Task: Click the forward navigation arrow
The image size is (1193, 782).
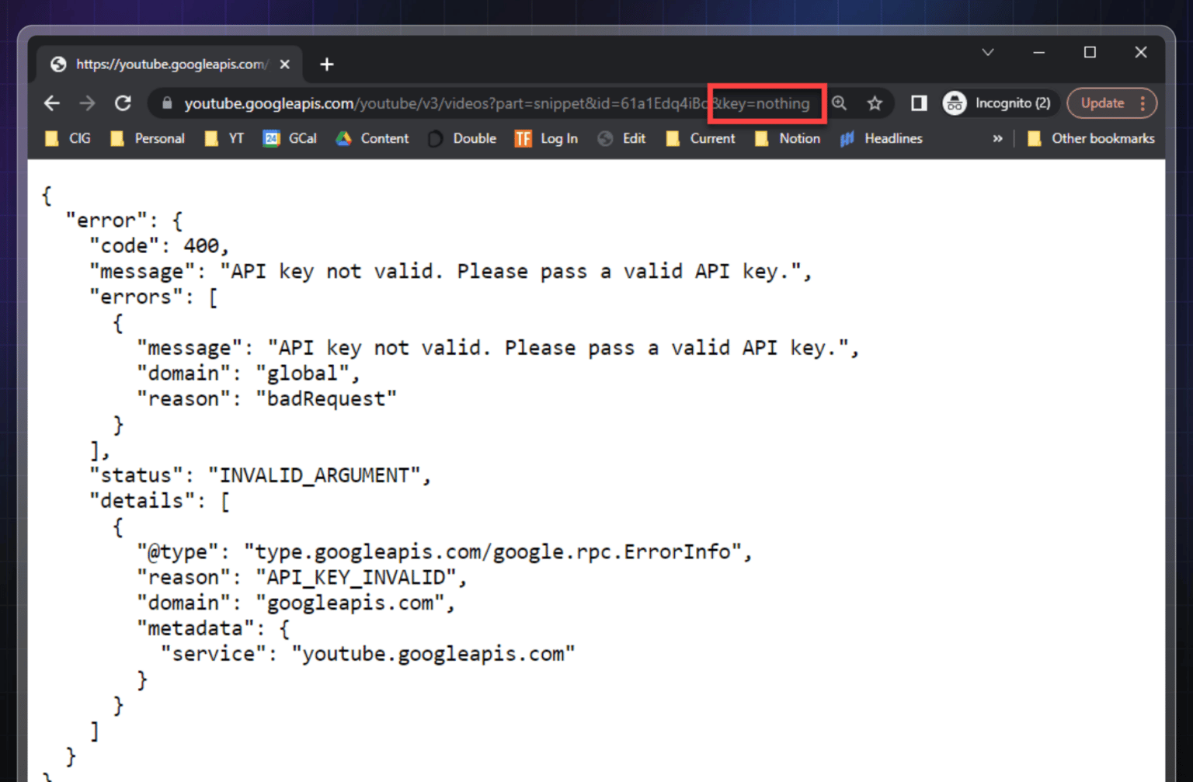Action: [87, 103]
